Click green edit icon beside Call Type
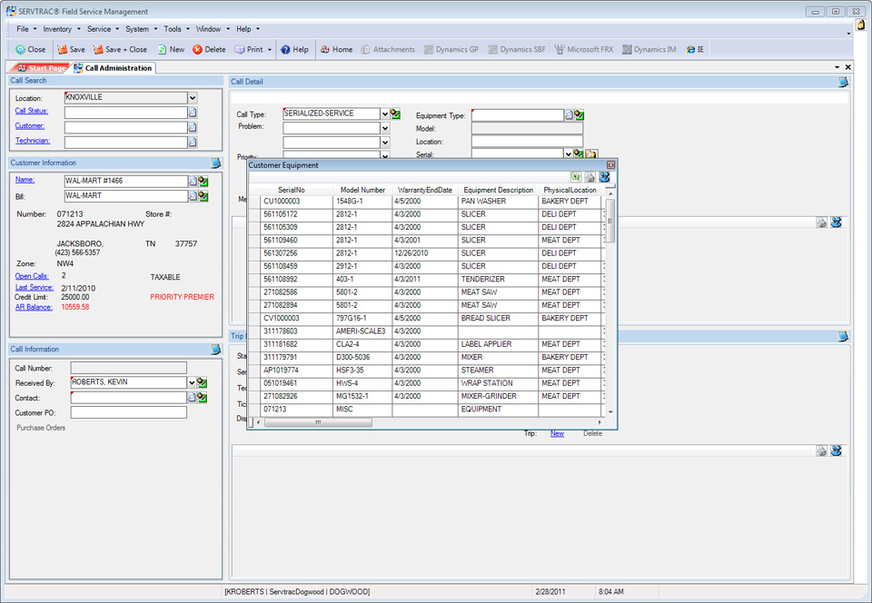 395,114
